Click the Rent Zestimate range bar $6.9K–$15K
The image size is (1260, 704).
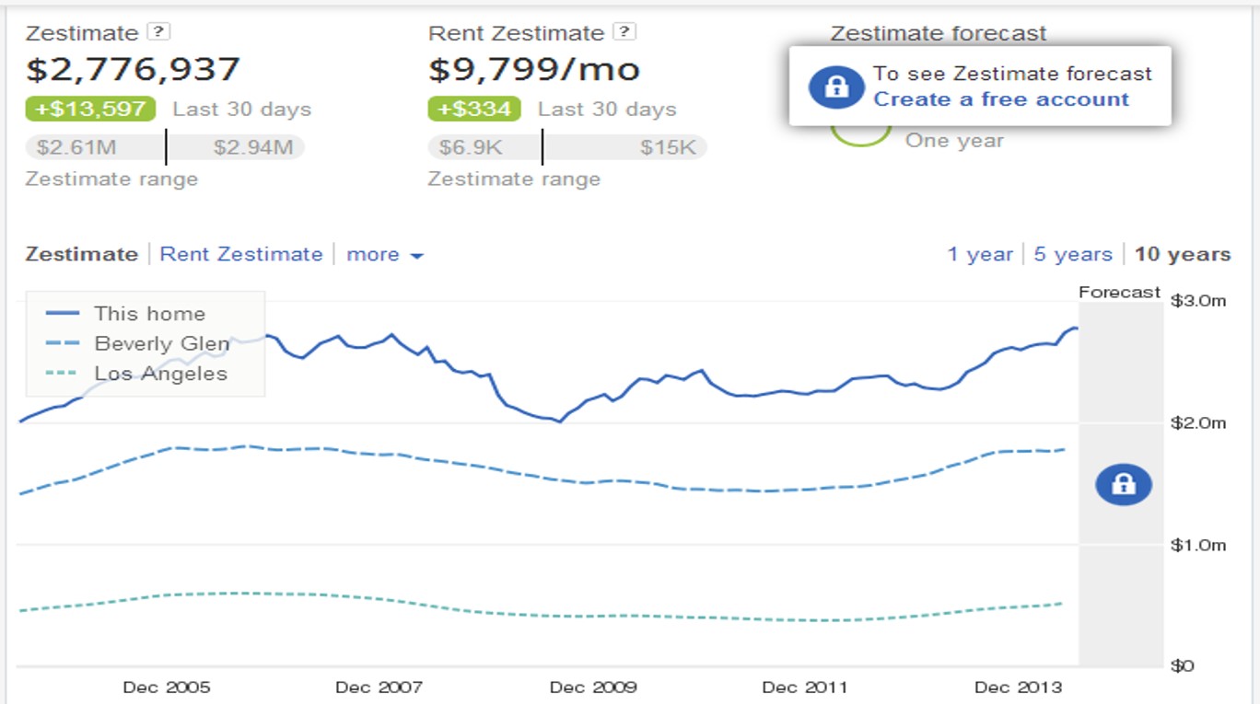point(566,147)
